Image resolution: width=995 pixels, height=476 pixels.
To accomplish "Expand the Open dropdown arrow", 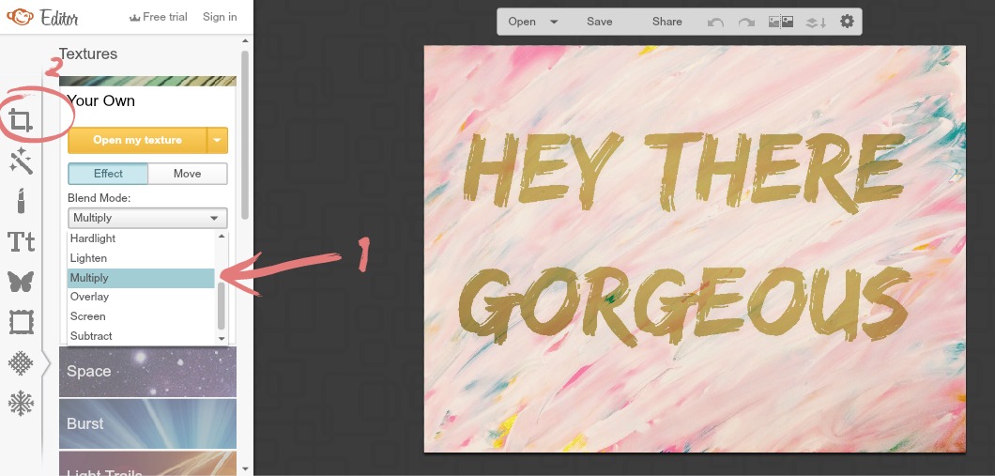I will click(554, 22).
